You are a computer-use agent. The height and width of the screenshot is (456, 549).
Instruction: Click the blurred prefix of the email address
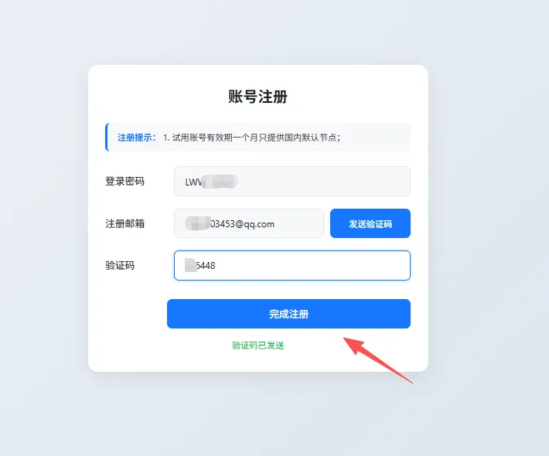coord(198,223)
